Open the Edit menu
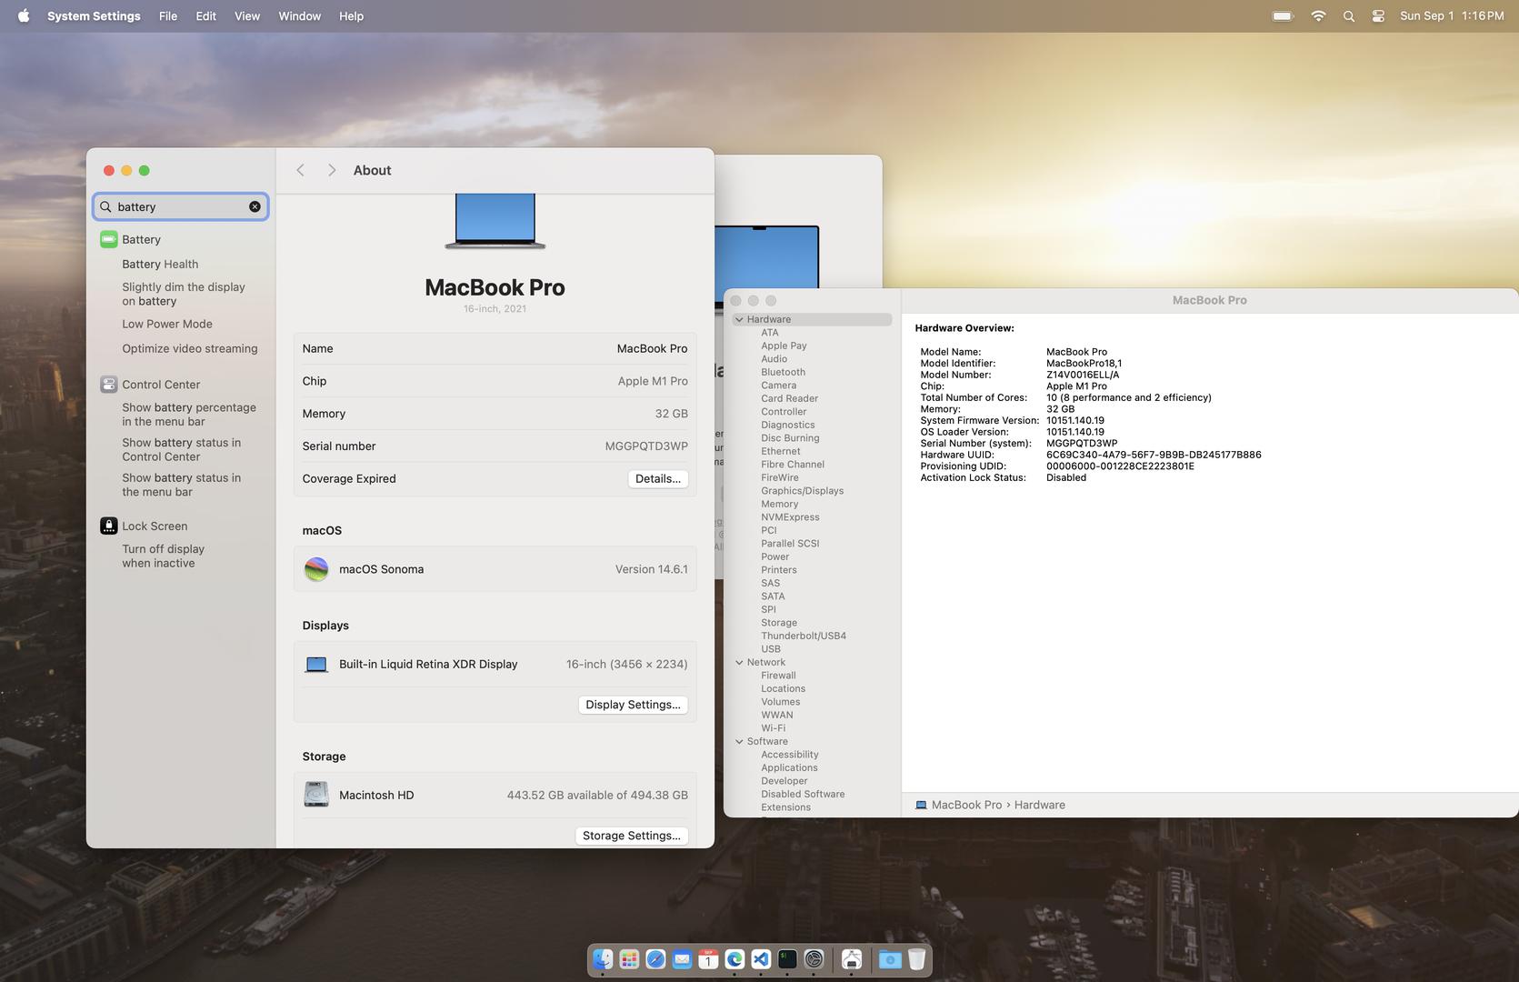Screen dimensions: 1519x982 tap(206, 15)
